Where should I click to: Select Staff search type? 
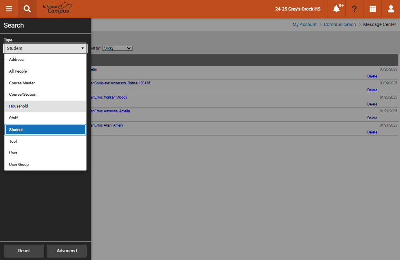[45, 118]
